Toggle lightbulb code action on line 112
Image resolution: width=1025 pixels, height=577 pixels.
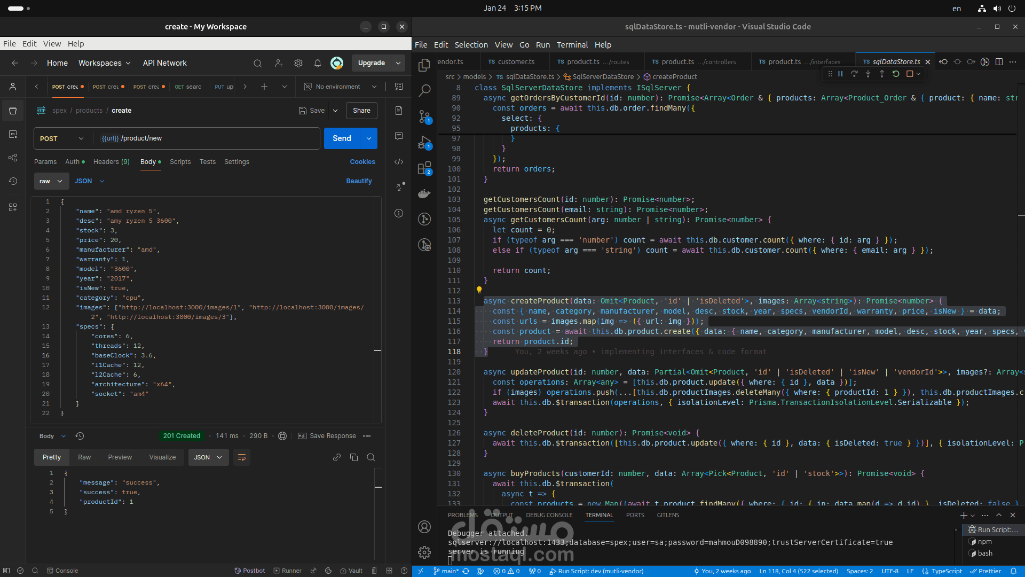point(479,290)
